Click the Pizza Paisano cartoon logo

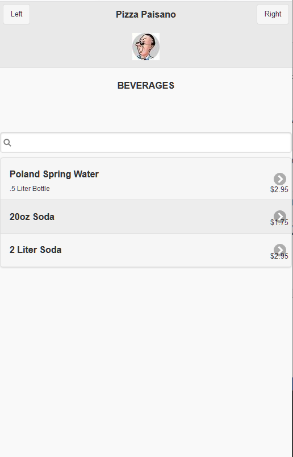coord(146,47)
